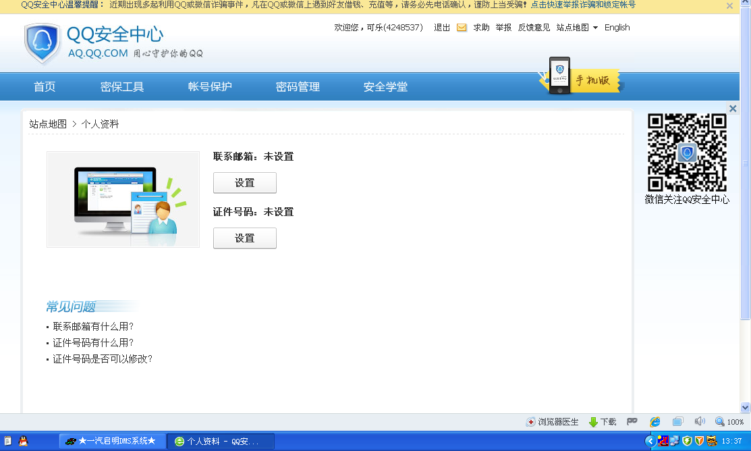Open the notepad quick launch icon
Image resolution: width=751 pixels, height=451 pixels.
7,440
